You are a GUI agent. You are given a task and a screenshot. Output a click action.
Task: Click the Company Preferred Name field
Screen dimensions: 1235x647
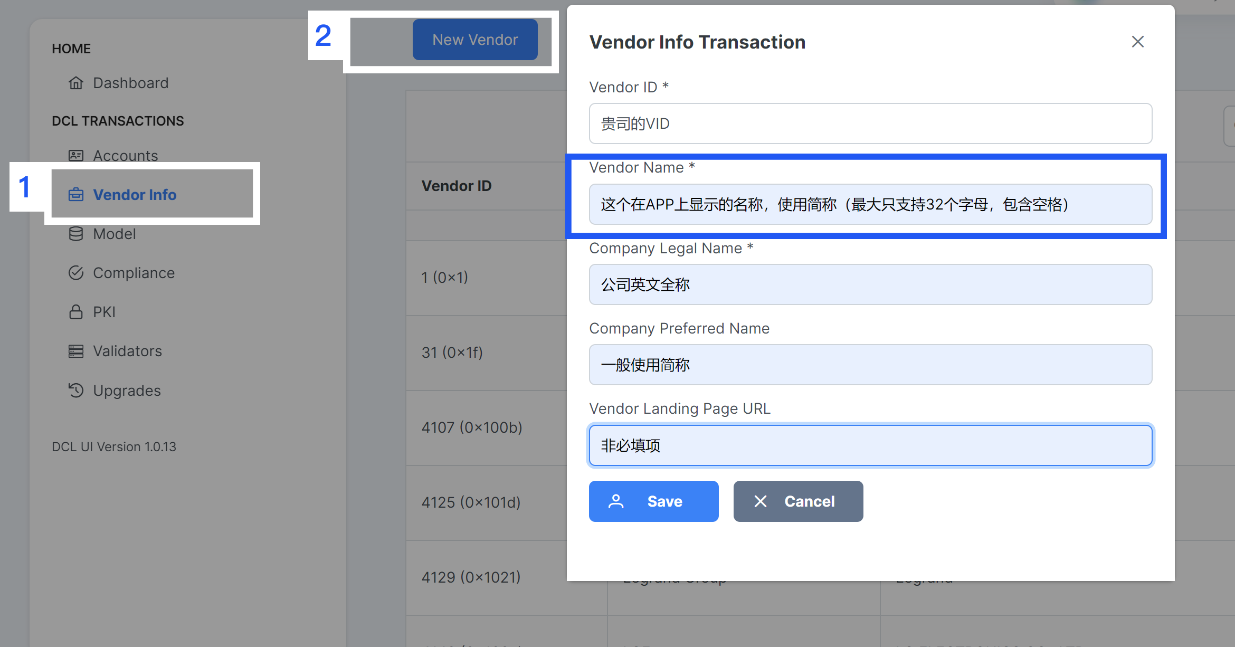pyautogui.click(x=870, y=365)
